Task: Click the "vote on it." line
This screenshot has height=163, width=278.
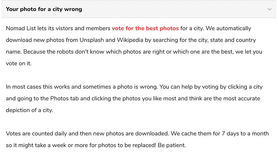Action: pos(19,63)
